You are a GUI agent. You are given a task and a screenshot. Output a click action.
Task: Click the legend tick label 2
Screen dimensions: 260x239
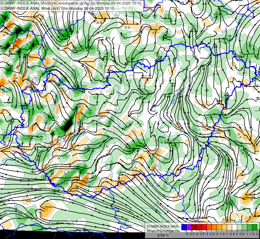(x=257, y=234)
